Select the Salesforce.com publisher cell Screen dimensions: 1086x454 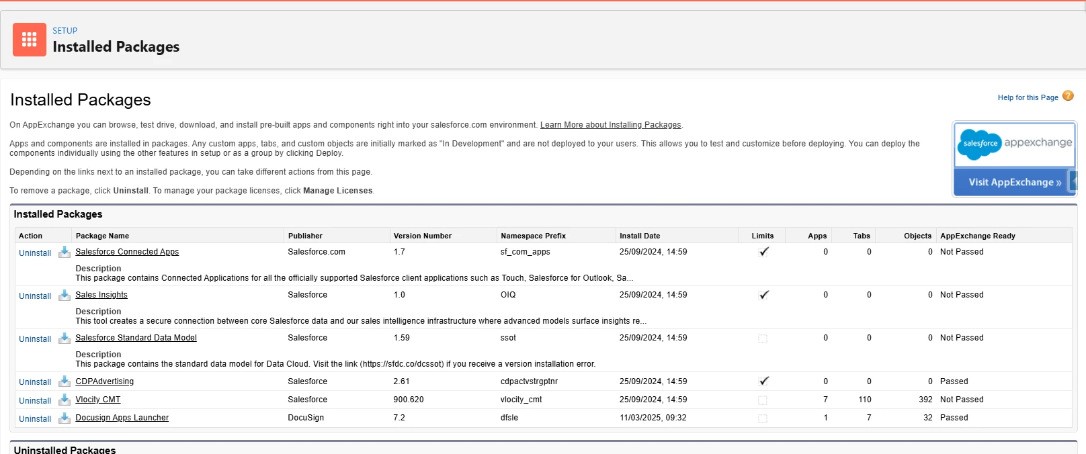tap(317, 252)
